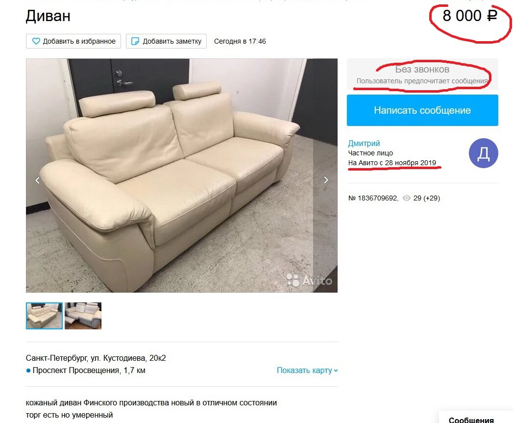This screenshot has width=513, height=423.
Task: Click the Без звонков notice box
Action: (422, 75)
